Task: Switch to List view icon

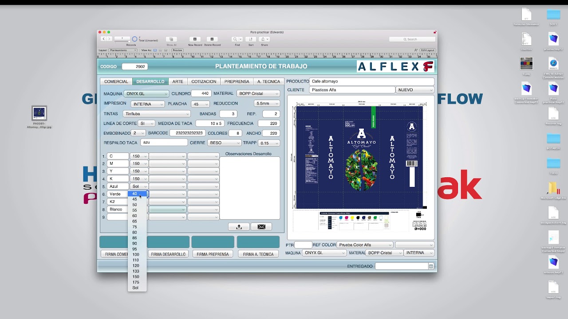Action: [x=161, y=51]
